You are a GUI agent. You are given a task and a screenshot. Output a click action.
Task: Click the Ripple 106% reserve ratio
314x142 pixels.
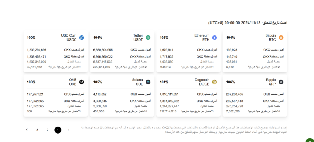pyautogui.click(x=231, y=82)
